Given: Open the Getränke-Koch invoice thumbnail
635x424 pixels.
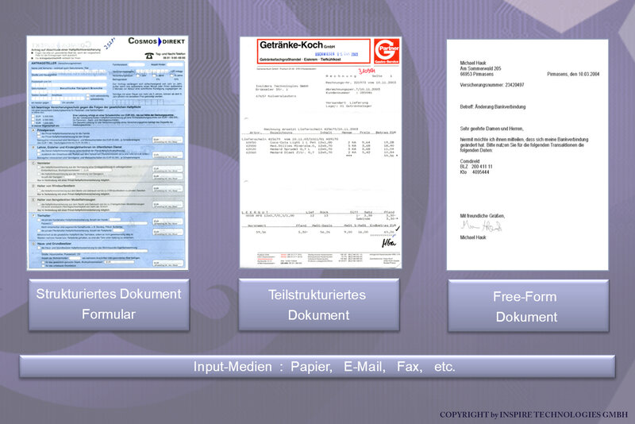Looking at the screenshot, I should [x=321, y=152].
